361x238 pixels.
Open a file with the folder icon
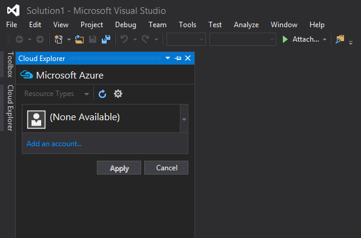[x=79, y=39]
